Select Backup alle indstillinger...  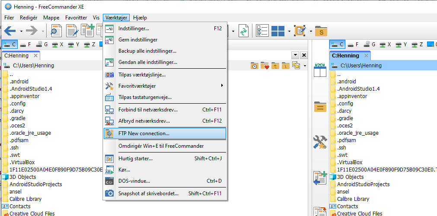pos(165,51)
